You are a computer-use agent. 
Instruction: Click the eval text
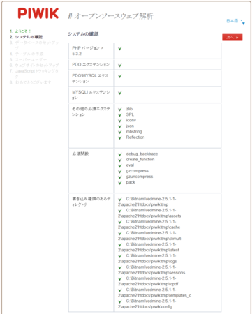[130, 165]
